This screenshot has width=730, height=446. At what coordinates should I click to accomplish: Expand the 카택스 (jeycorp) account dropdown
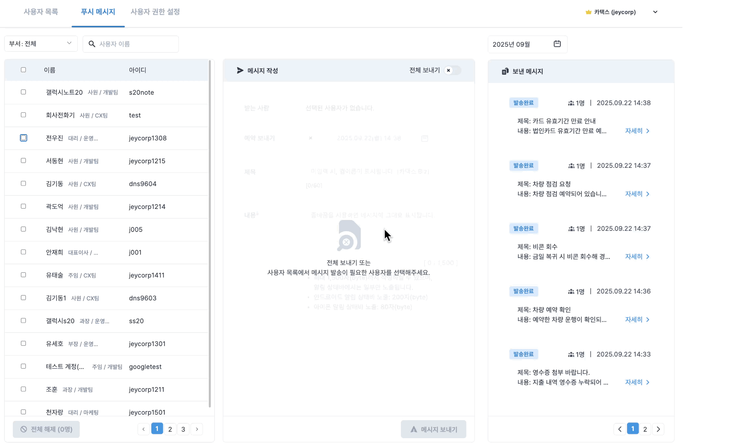click(x=655, y=12)
